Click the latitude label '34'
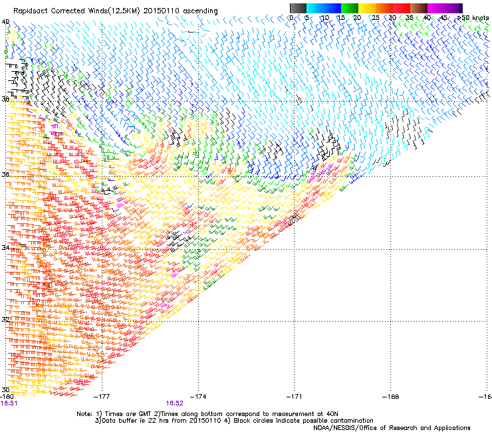The width and height of the screenshot is (492, 432). (5, 247)
